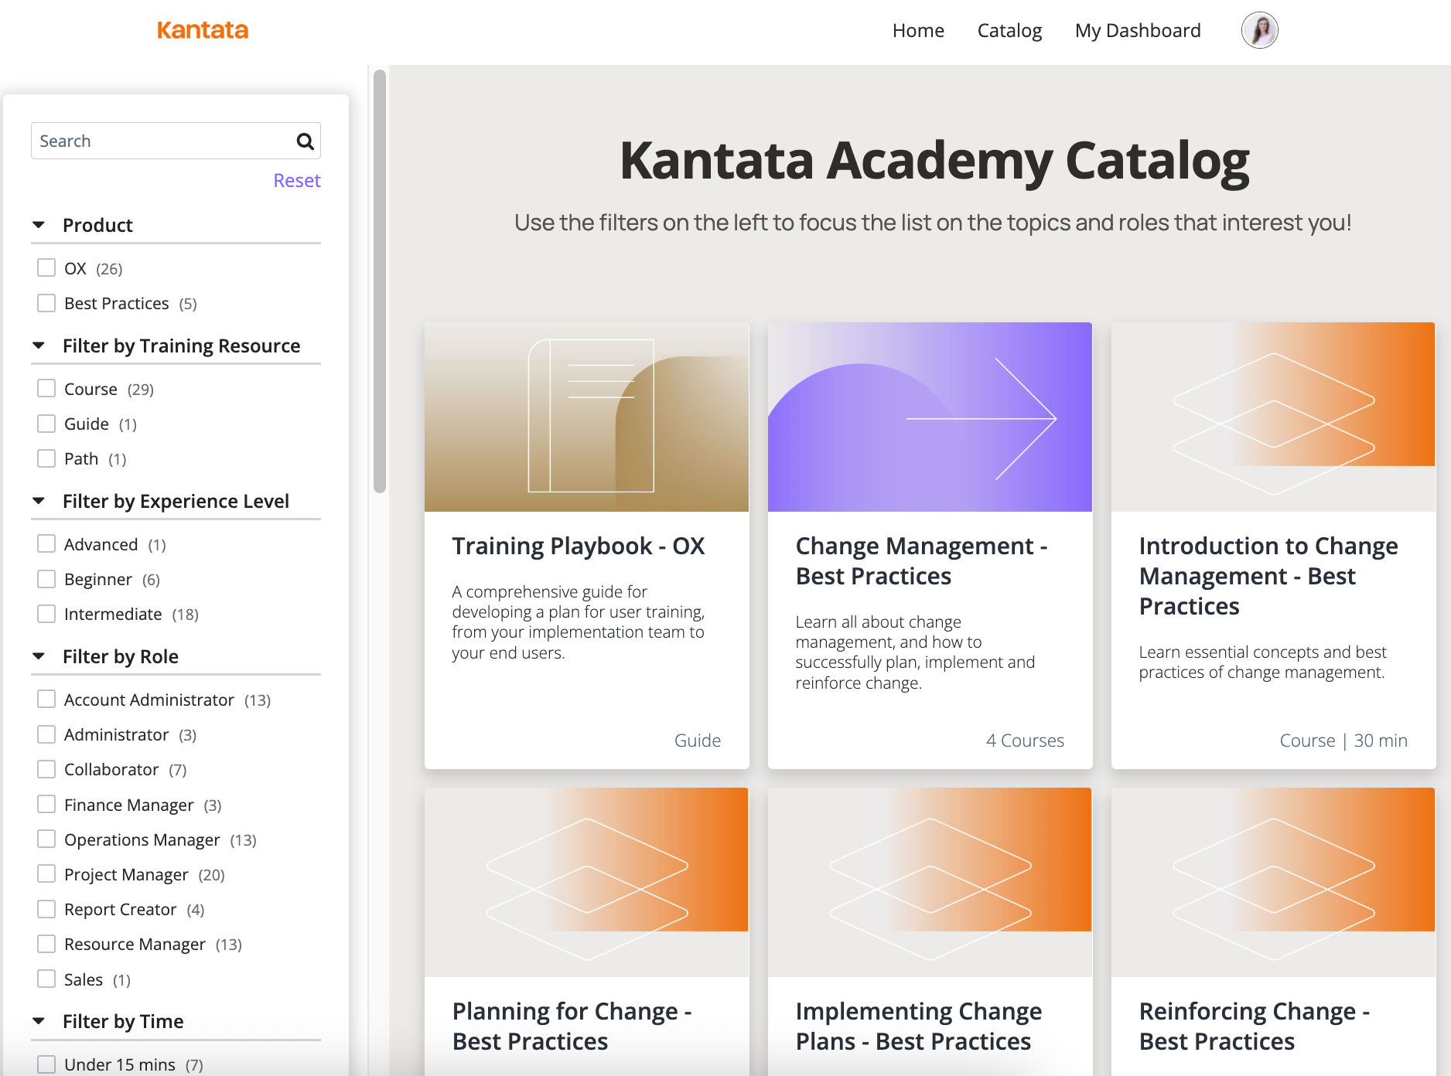Click 'Filter by Experience Level' heading text
1451x1076 pixels.
(176, 501)
